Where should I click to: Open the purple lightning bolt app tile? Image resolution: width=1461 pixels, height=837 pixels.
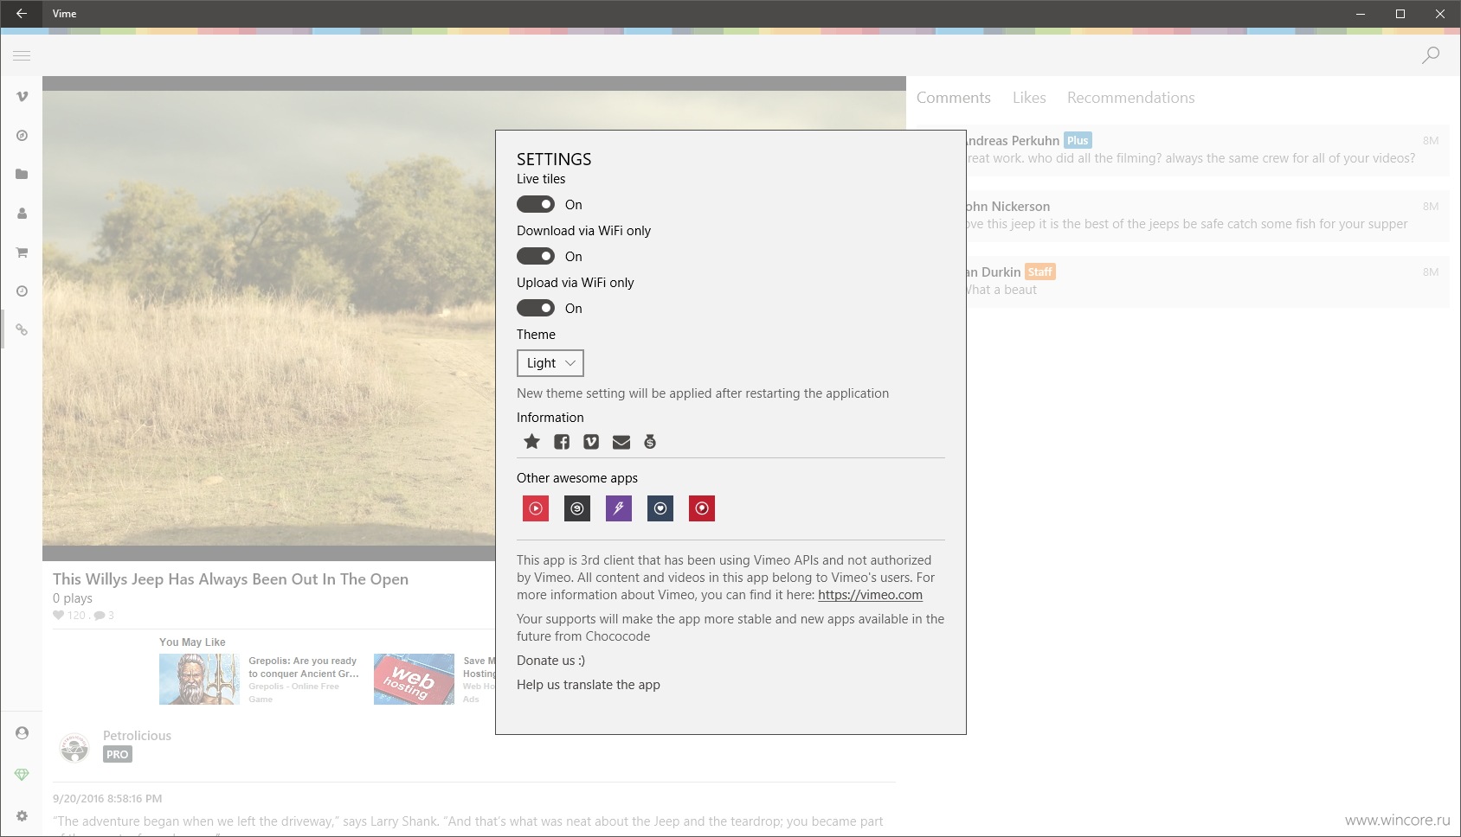[x=619, y=508]
